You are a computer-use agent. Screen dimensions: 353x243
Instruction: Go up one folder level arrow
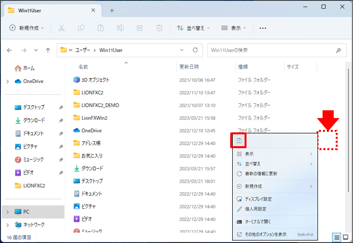[x=48, y=50]
